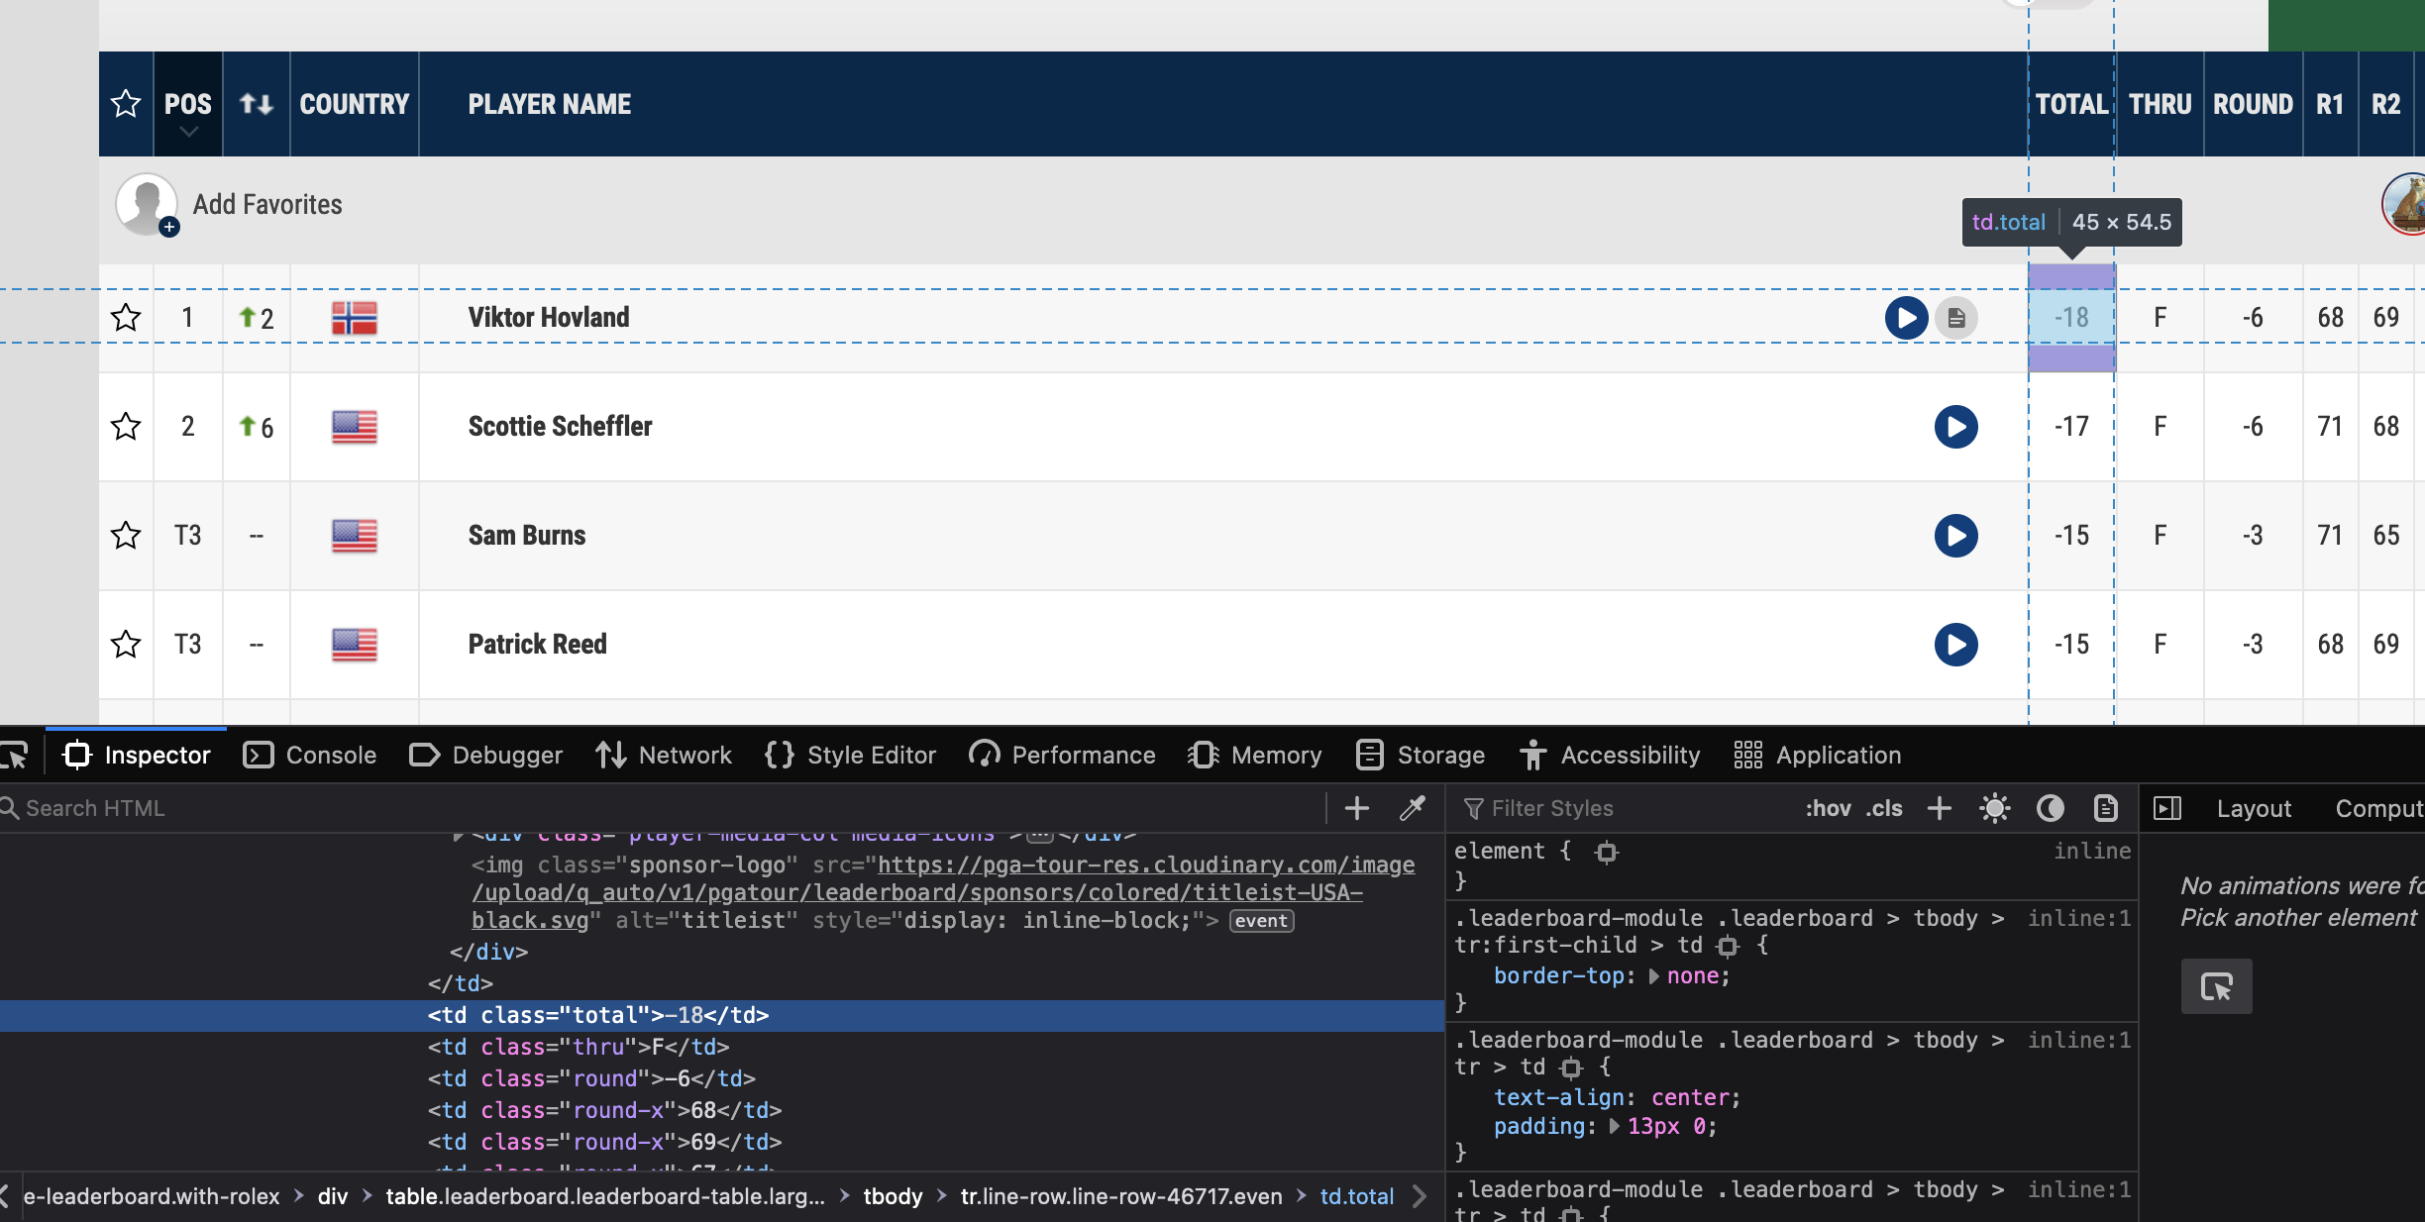Switch to the Application tab

(x=1818, y=756)
